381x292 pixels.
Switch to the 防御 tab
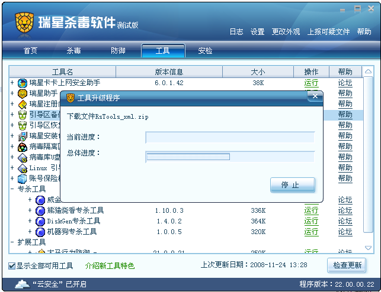(118, 51)
